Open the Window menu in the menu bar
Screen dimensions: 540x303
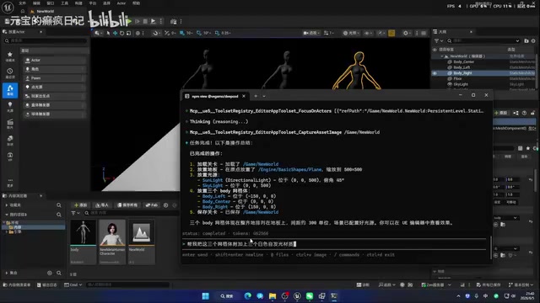(51, 3)
